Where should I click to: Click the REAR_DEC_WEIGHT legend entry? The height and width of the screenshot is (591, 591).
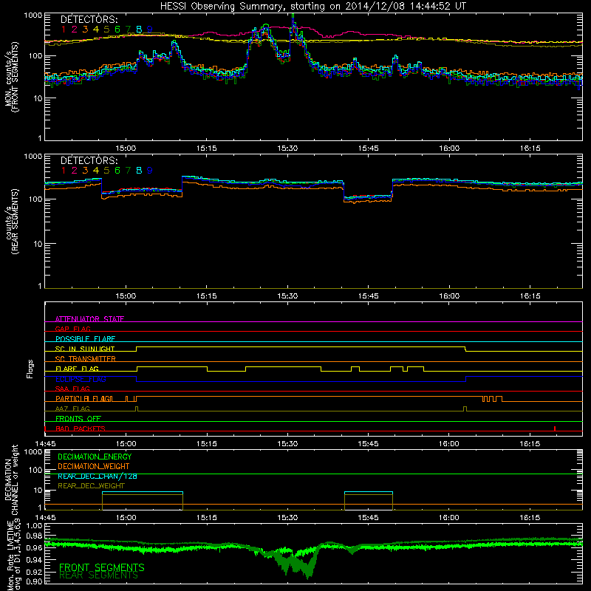pyautogui.click(x=91, y=486)
